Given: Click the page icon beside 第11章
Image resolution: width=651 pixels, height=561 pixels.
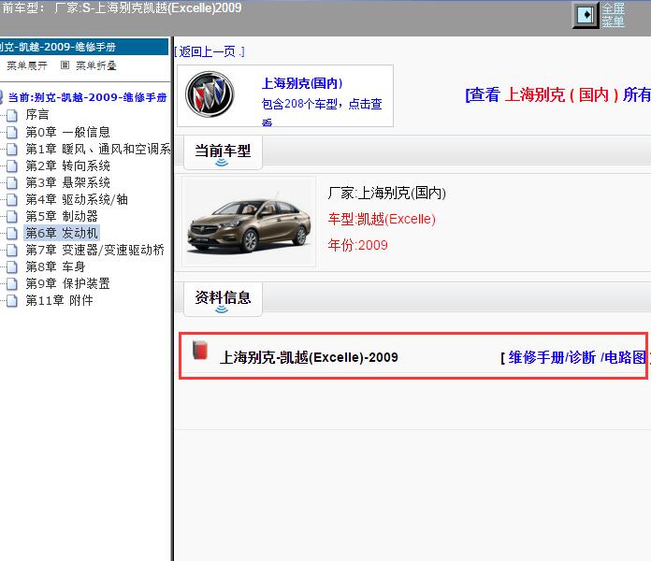Looking at the screenshot, I should (12, 301).
